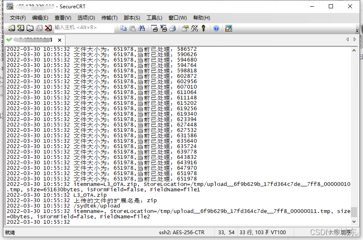Click the Find binoculars icon
Image resolution: width=363 pixels, height=240 pixels.
142,28
